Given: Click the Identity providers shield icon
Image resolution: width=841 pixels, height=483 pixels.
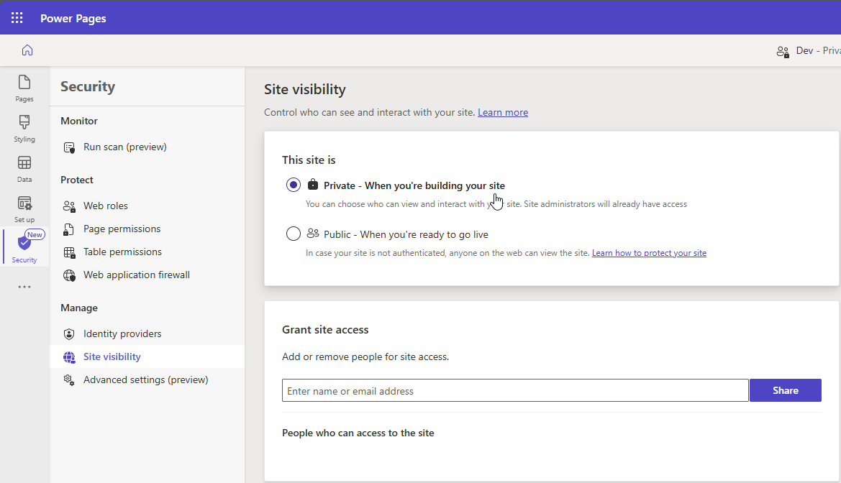Looking at the screenshot, I should point(69,334).
